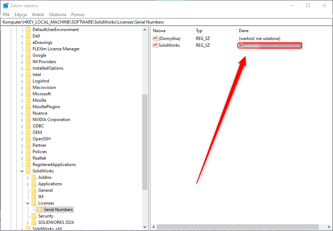The width and height of the screenshot is (333, 231).
Task: Click the ODBC folder icon
Action: 28,126
